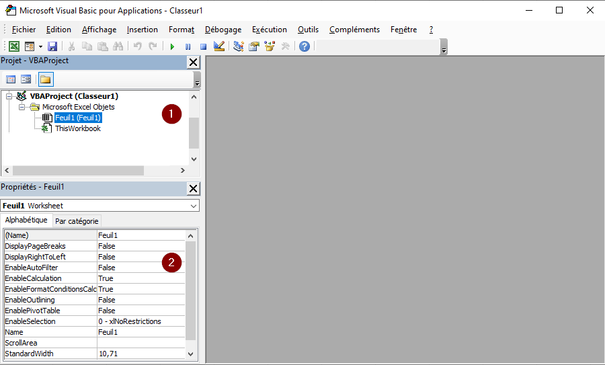Toggle Design Mode icon
Screen dimensions: 605x365
tap(219, 46)
